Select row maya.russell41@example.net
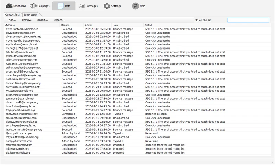 (x=137, y=41)
